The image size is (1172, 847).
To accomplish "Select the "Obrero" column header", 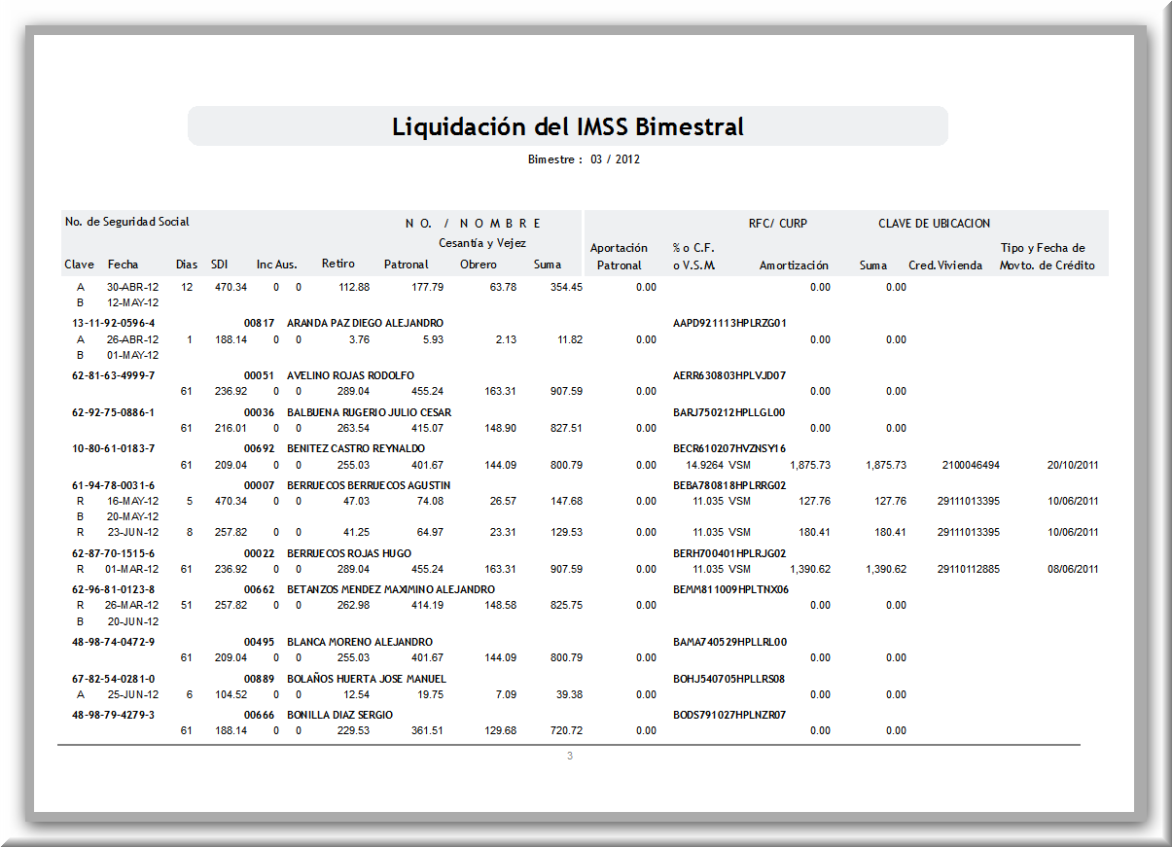I will pos(479,265).
